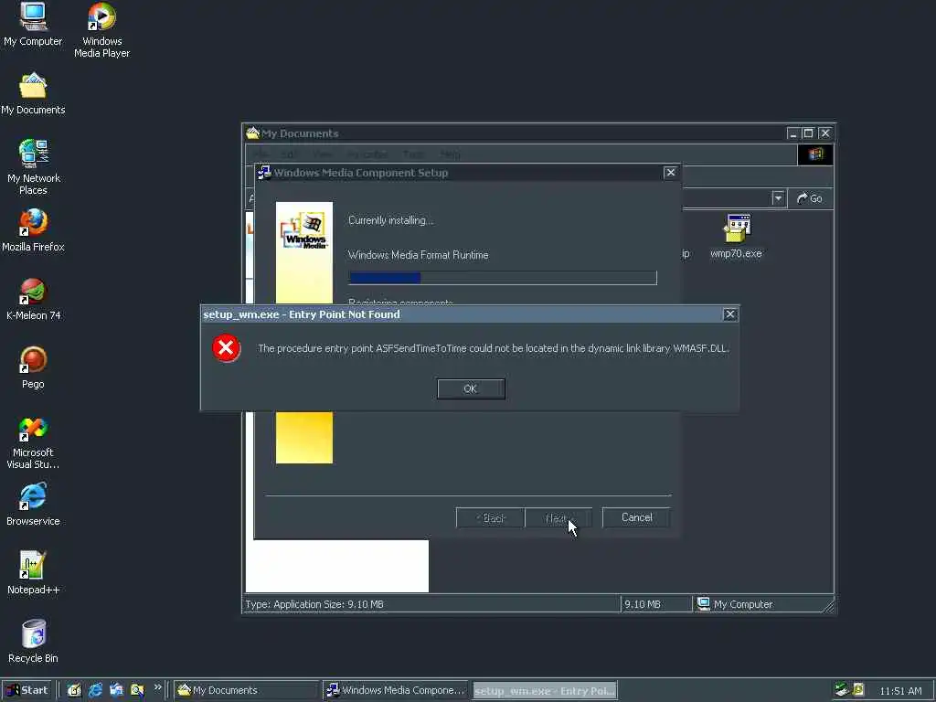Click the red error icon in the dialog
The image size is (936, 702).
tap(227, 348)
